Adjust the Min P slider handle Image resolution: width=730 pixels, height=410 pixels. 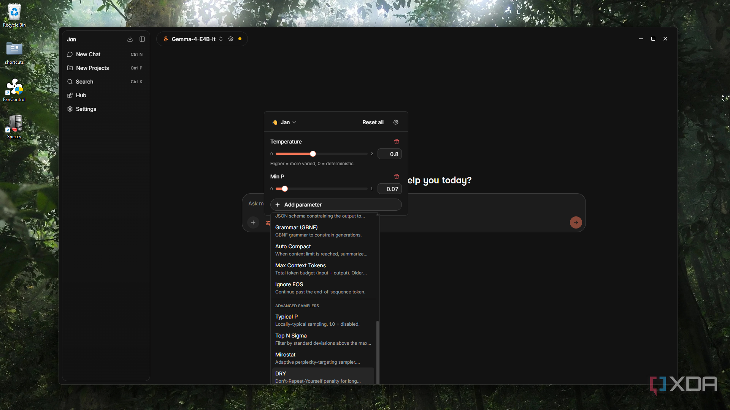click(x=285, y=189)
